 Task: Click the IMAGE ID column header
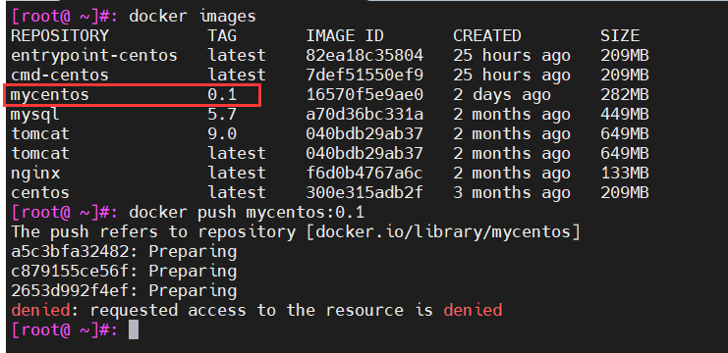(345, 35)
